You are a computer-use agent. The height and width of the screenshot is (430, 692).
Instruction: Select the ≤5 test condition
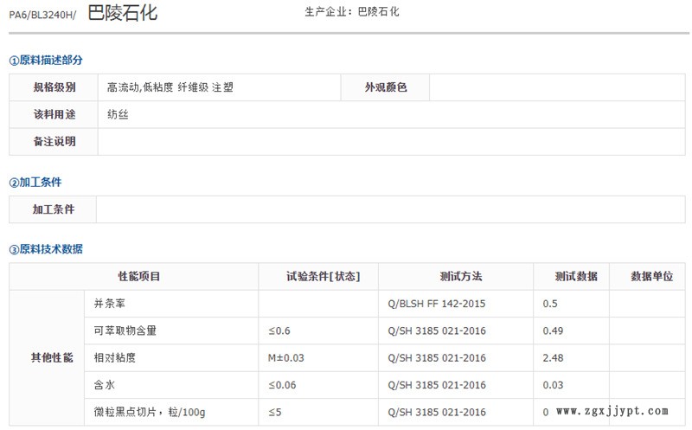point(274,413)
